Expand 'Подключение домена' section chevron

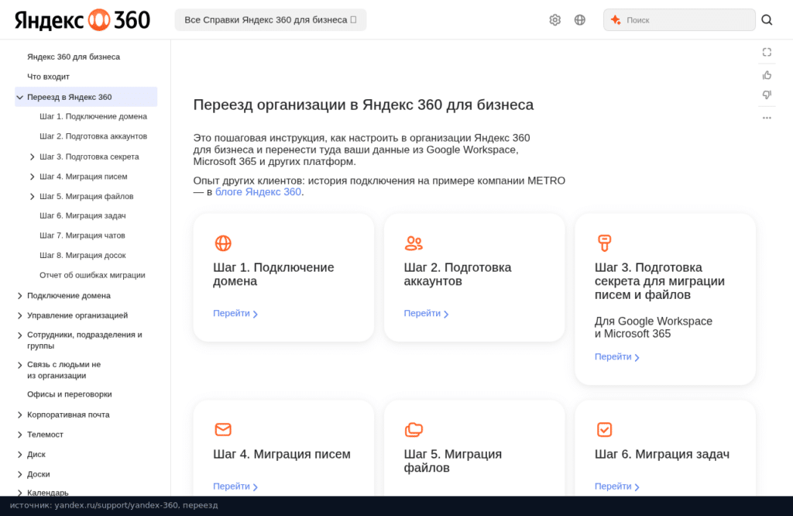click(x=19, y=295)
